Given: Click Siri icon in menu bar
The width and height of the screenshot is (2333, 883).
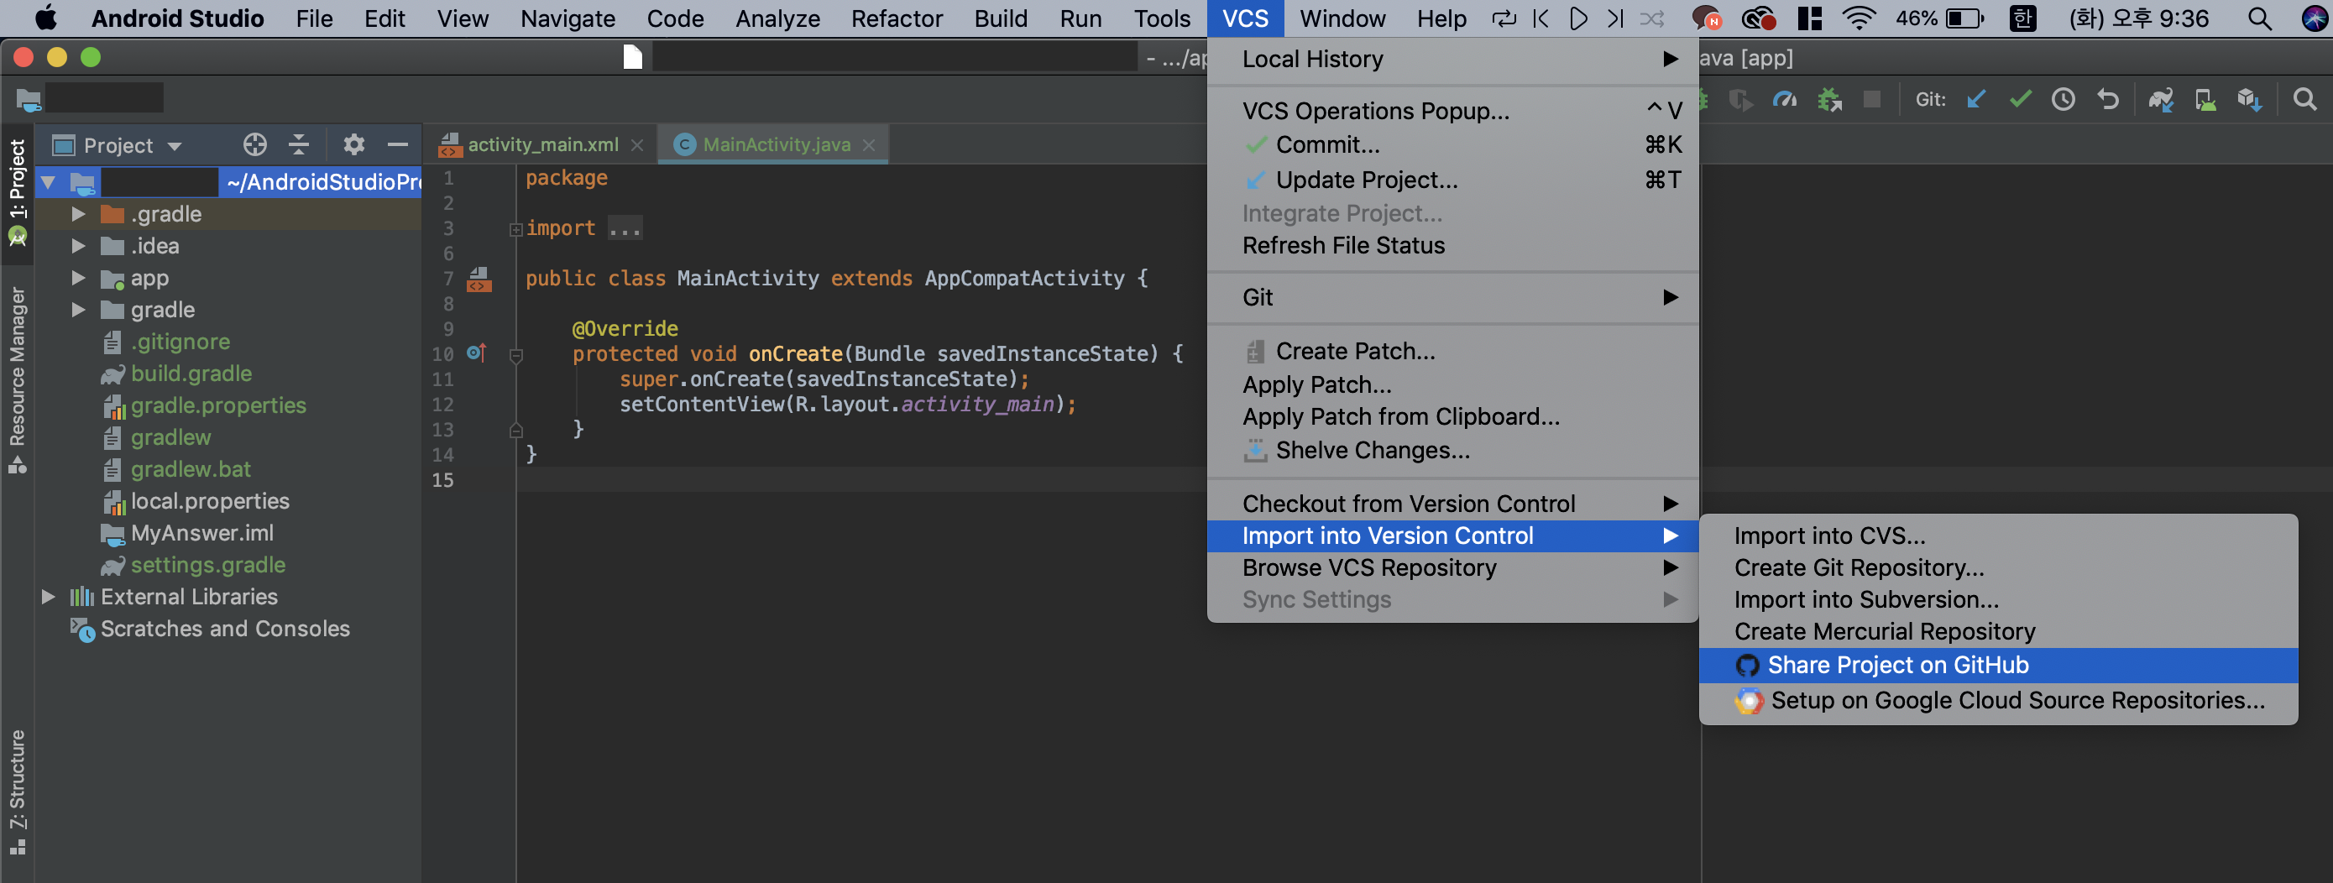Looking at the screenshot, I should (x=2314, y=18).
